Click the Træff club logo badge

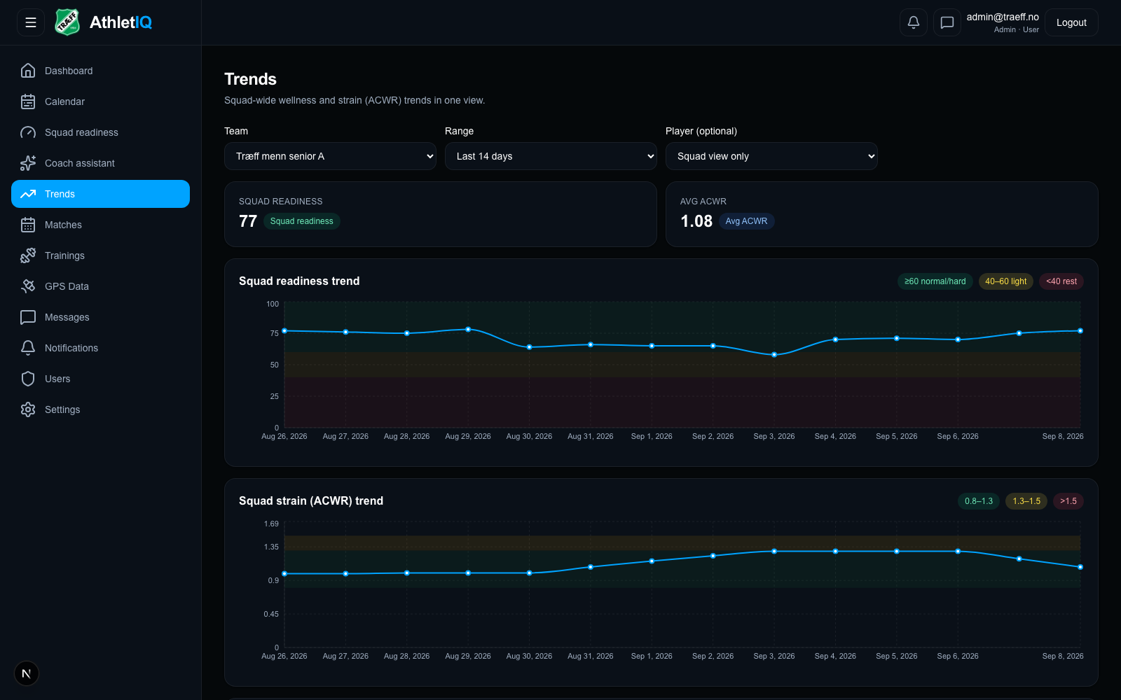[67, 22]
